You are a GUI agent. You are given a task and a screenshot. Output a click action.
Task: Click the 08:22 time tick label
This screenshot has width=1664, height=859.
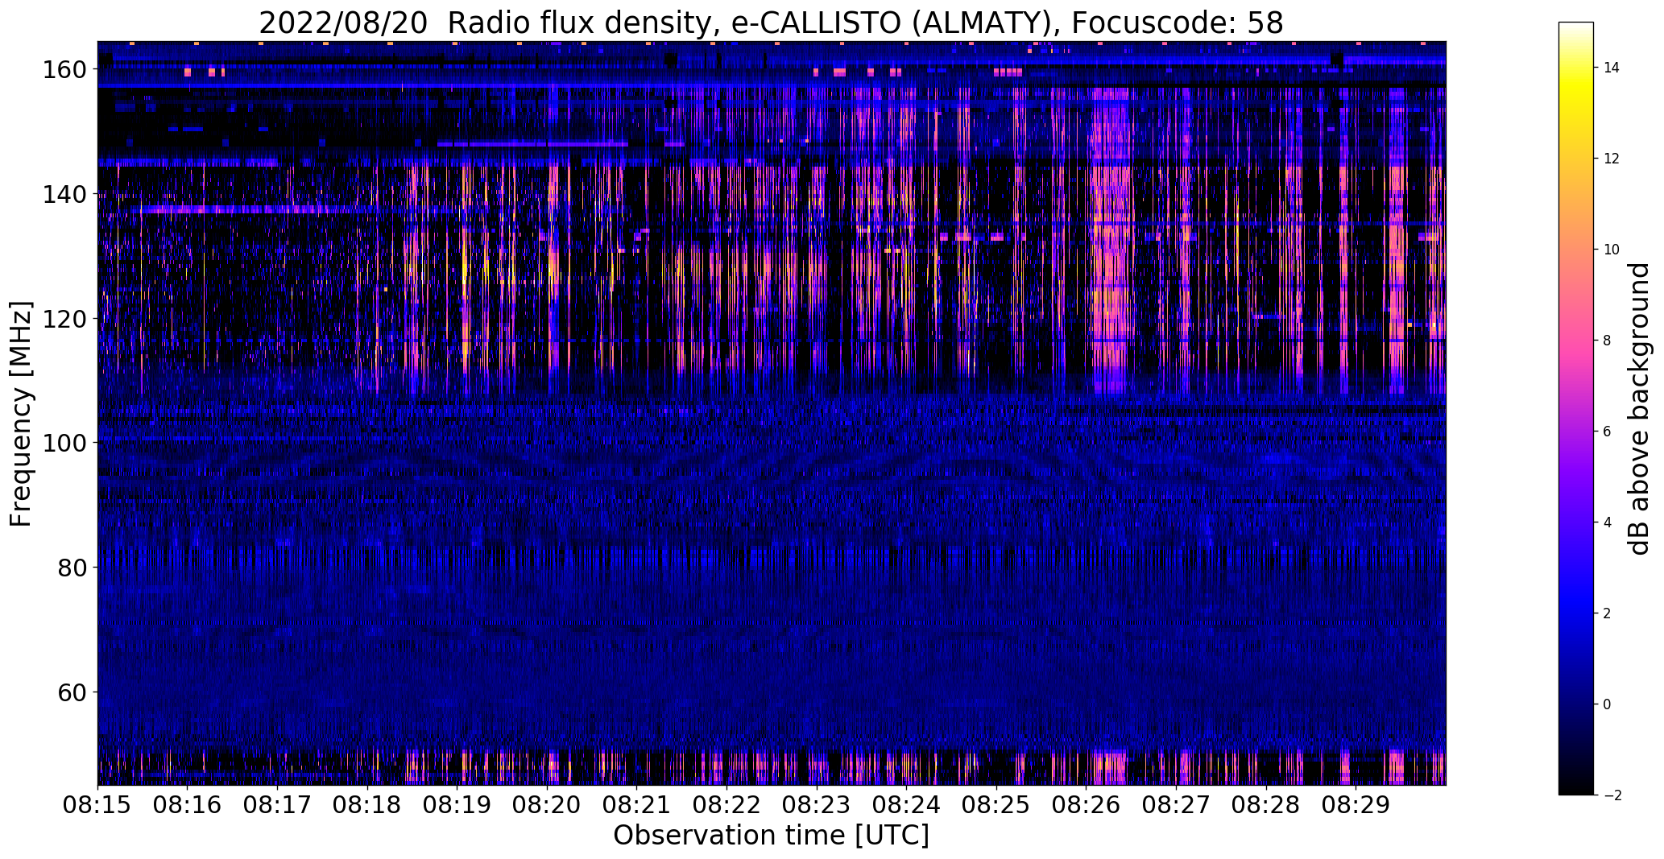(x=726, y=805)
